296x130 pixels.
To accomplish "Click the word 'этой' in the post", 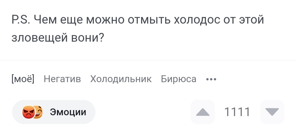I will coord(252,20).
